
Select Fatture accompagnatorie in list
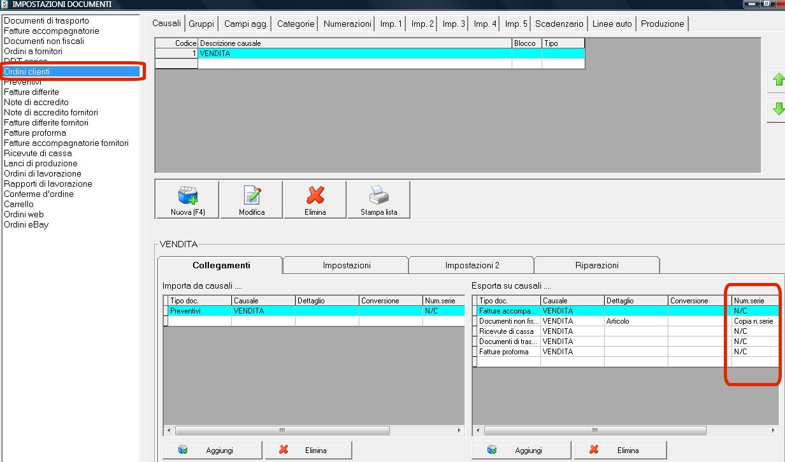tap(52, 31)
